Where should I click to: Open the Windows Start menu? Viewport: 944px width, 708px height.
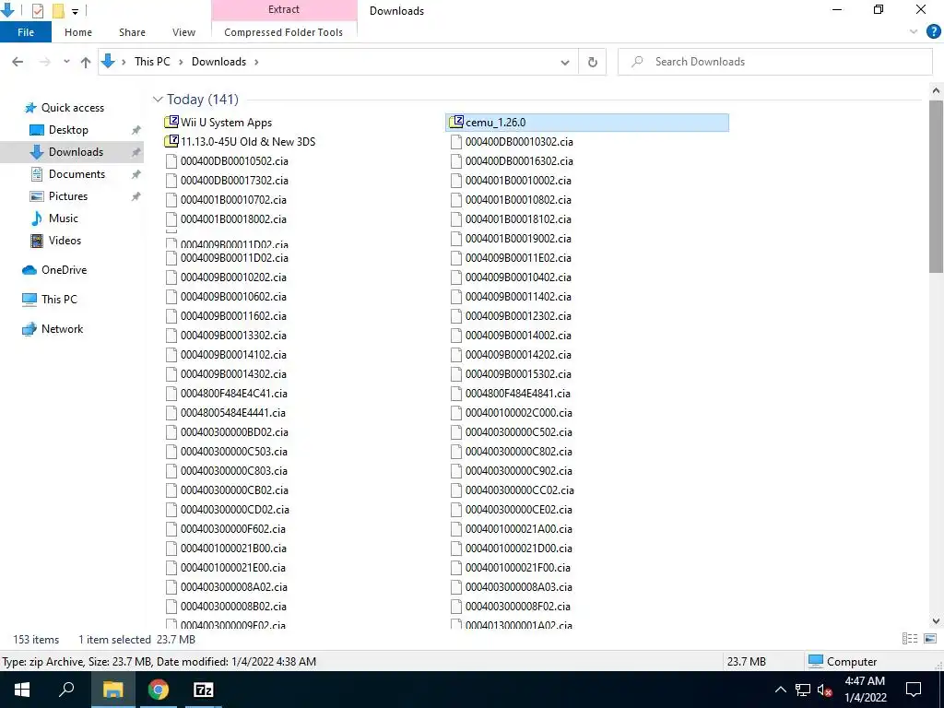[22, 690]
